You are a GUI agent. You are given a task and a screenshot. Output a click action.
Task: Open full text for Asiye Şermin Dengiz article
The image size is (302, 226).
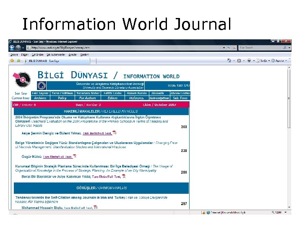pyautogui.click(x=97, y=133)
